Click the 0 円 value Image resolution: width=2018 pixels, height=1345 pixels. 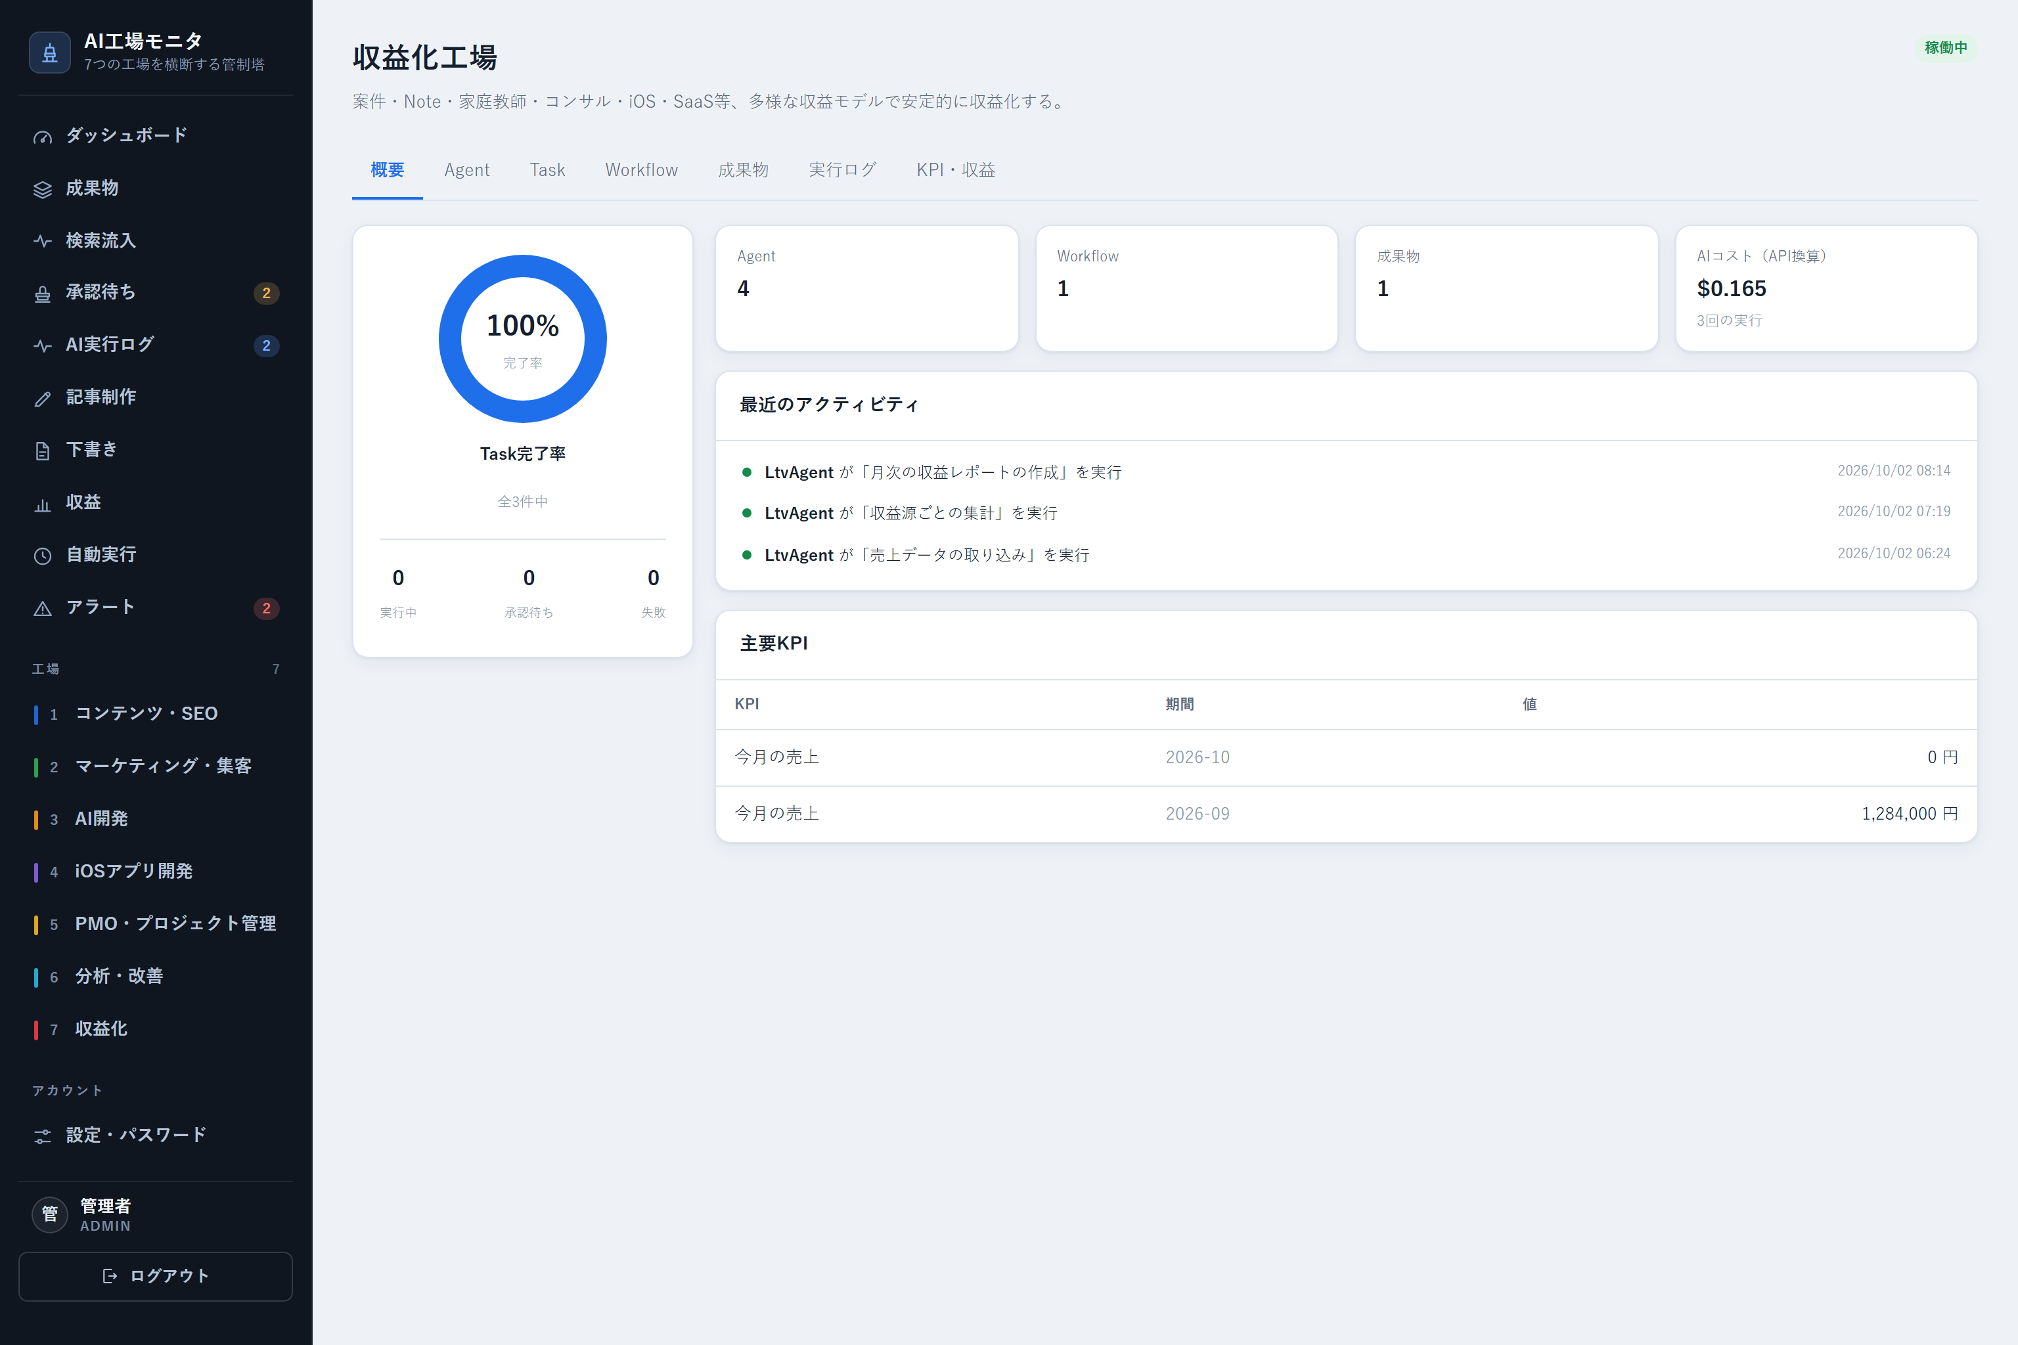click(1942, 757)
